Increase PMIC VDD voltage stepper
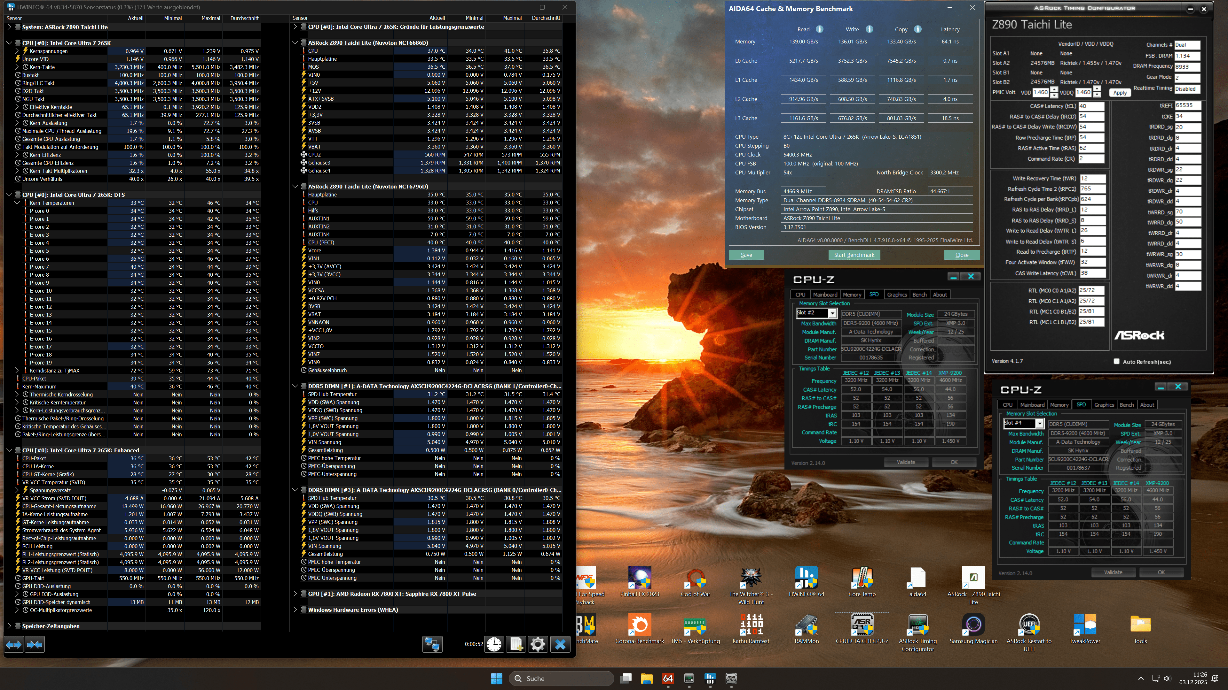 [1054, 89]
